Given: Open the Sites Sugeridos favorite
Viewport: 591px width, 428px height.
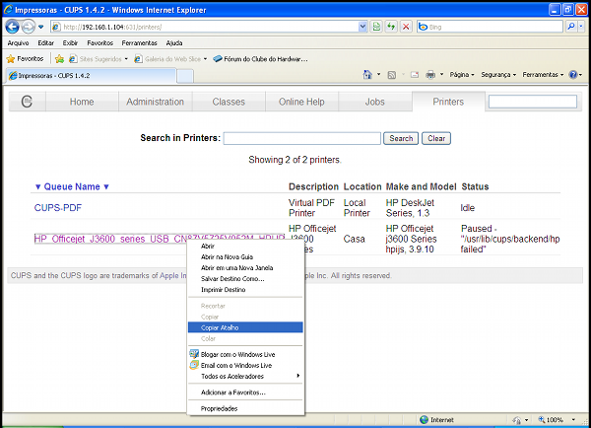Looking at the screenshot, I should point(98,59).
